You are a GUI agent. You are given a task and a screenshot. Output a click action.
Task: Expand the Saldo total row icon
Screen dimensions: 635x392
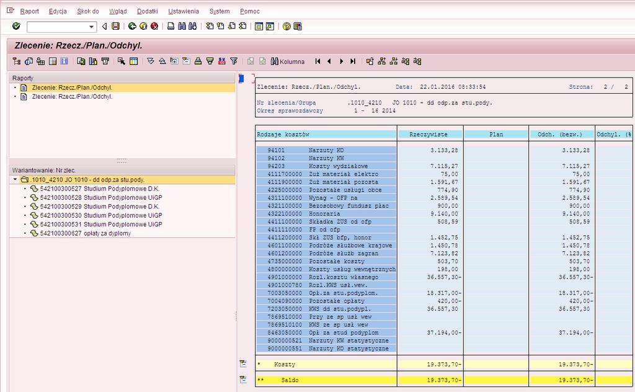[x=243, y=380]
